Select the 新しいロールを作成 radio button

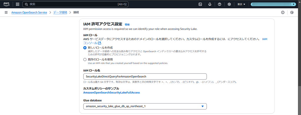click(x=85, y=48)
